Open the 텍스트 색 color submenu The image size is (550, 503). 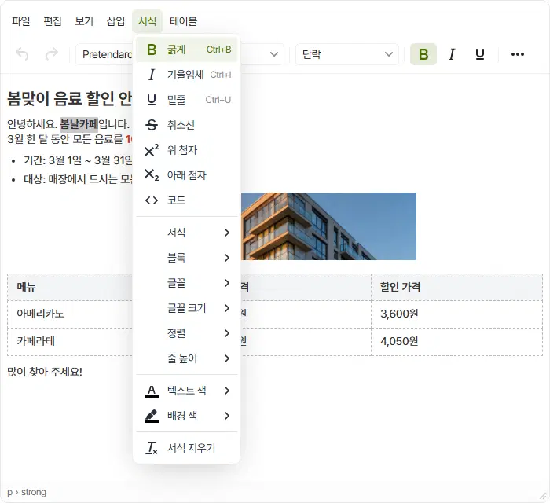pyautogui.click(x=187, y=391)
